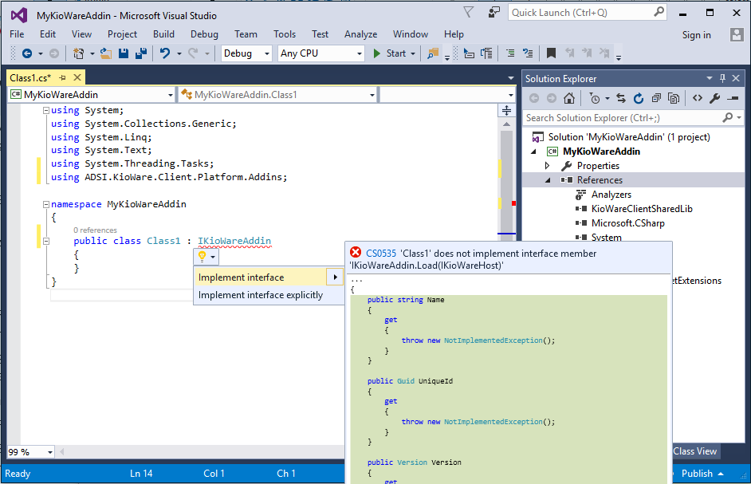751x484 pixels.
Task: Open the Start button dropdown arrow
Action: coord(413,53)
